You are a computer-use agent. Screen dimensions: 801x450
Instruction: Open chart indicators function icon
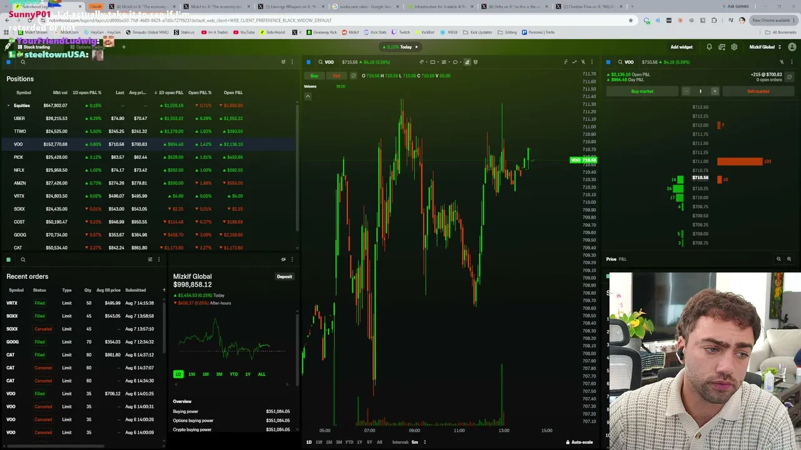point(566,62)
